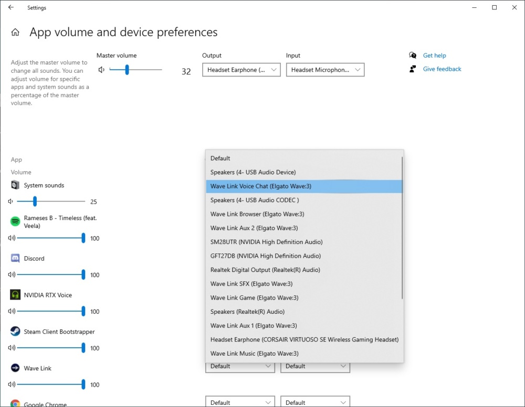The width and height of the screenshot is (525, 407).
Task: Click the Spotify app icon
Action: point(15,221)
